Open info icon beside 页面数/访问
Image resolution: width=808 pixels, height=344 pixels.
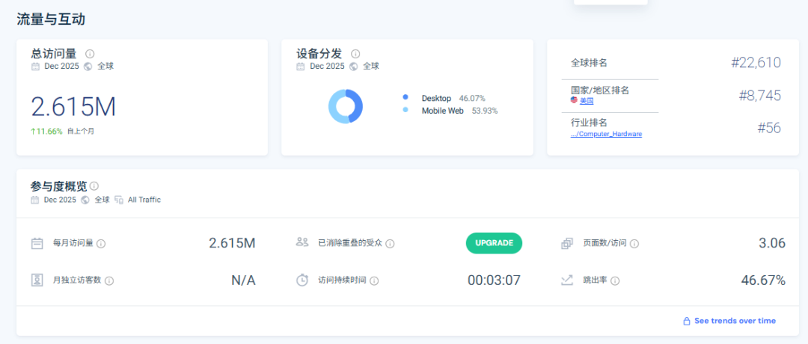(634, 244)
